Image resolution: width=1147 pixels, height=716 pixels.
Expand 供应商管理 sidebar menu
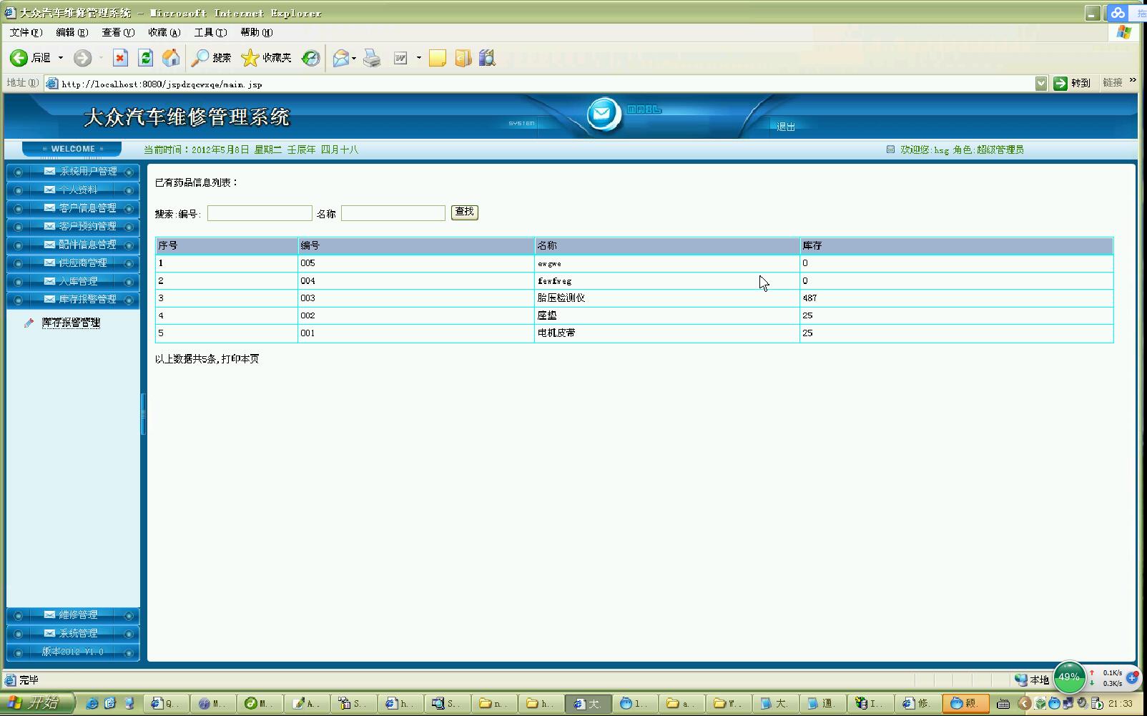73,263
